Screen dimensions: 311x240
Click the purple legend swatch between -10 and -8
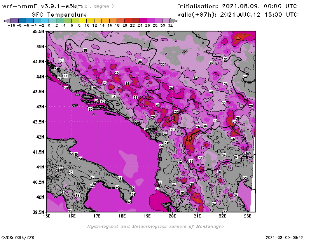point(14,20)
